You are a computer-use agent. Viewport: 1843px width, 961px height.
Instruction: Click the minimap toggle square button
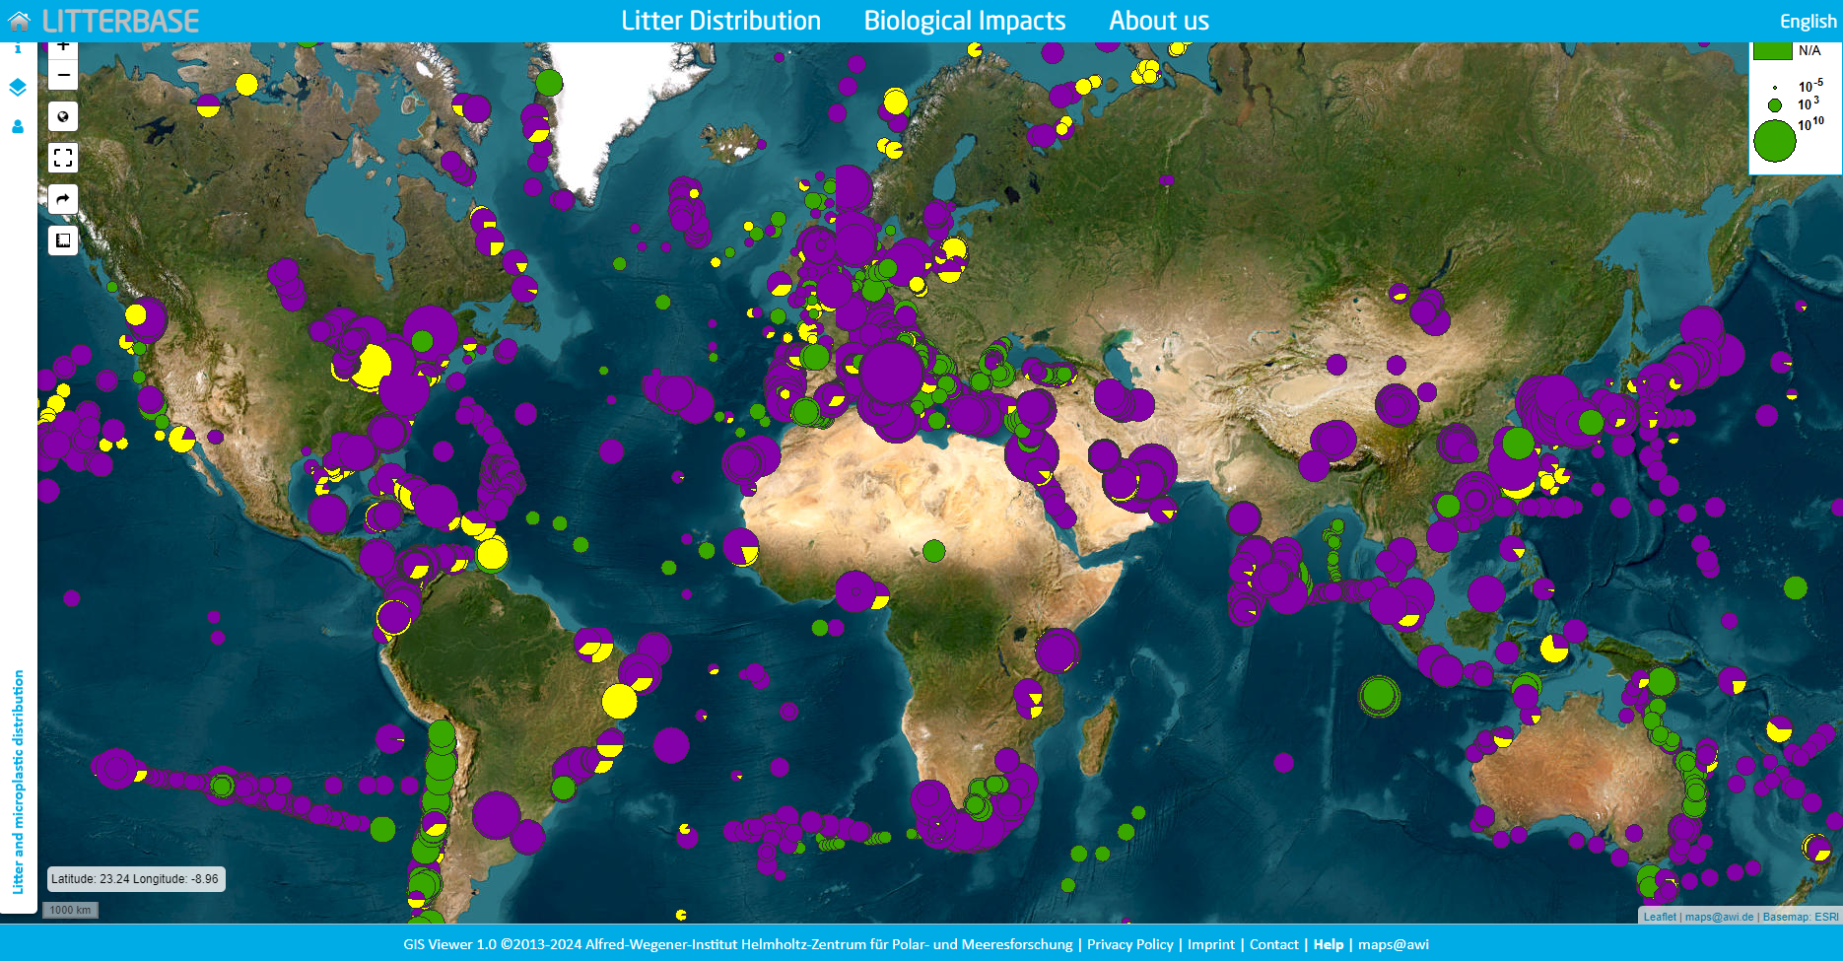pos(63,240)
